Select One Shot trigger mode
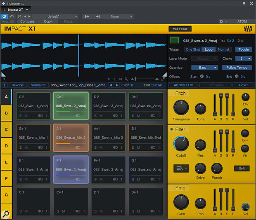The image size is (256, 220). click(193, 49)
